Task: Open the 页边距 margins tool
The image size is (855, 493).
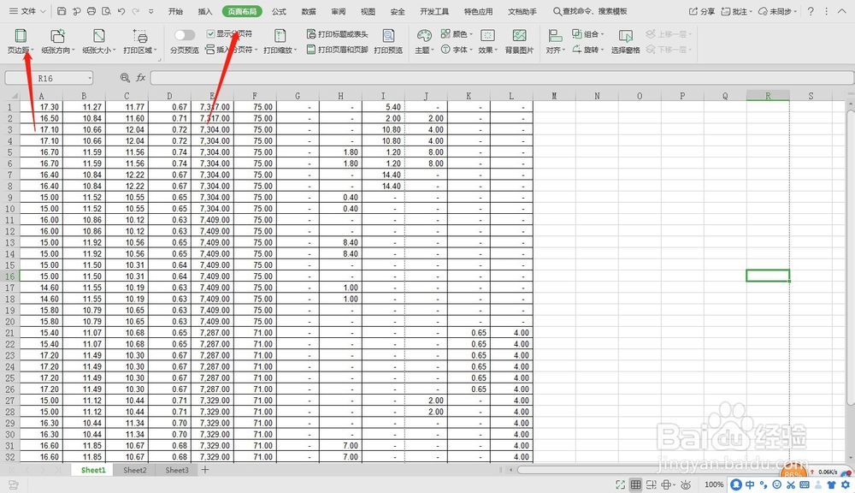Action: [21, 41]
